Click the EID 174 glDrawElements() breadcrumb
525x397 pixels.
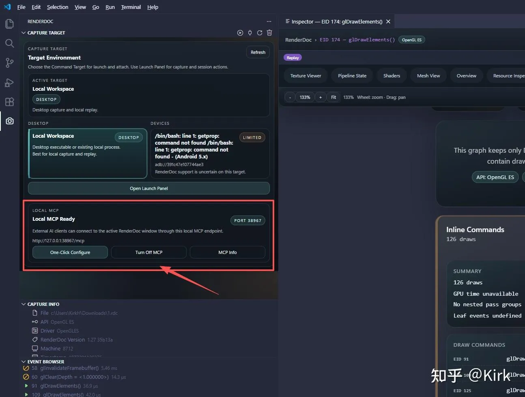[357, 40]
